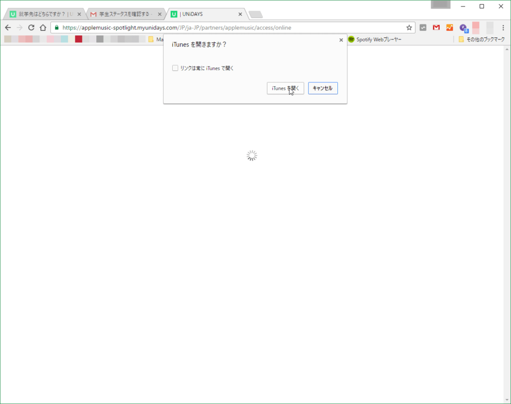Bookmark this page with the star icon

point(409,28)
